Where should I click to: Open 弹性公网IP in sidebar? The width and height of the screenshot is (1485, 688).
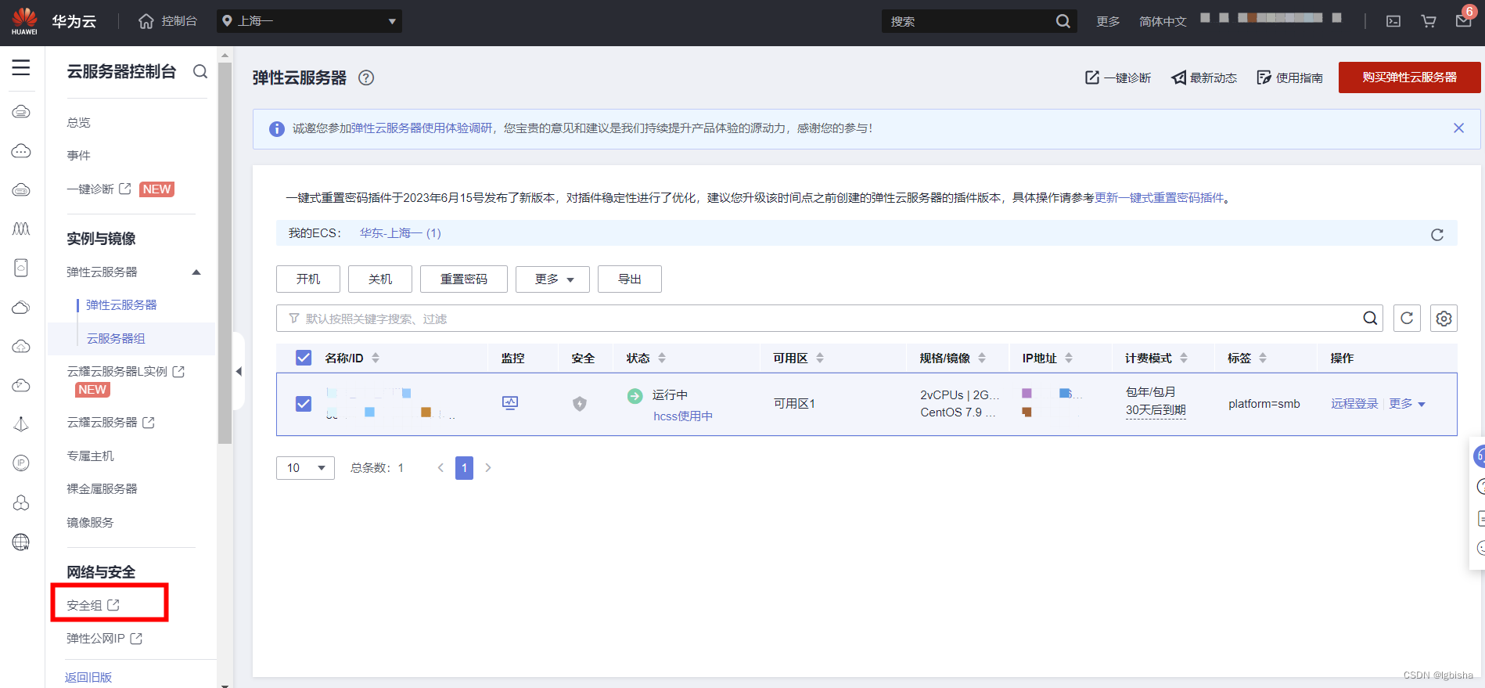(x=105, y=639)
